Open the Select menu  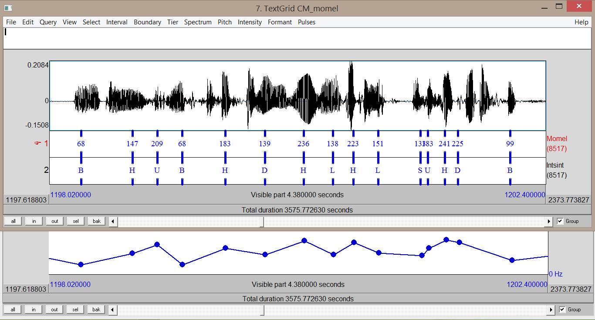(91, 22)
